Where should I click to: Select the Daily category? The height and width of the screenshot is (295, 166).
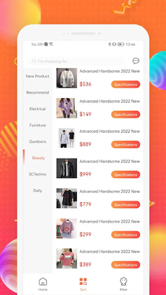click(x=37, y=190)
